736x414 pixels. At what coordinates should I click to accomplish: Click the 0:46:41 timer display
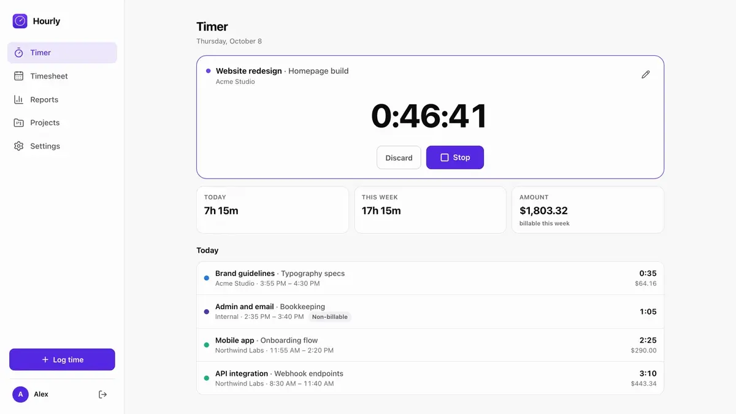pos(429,116)
